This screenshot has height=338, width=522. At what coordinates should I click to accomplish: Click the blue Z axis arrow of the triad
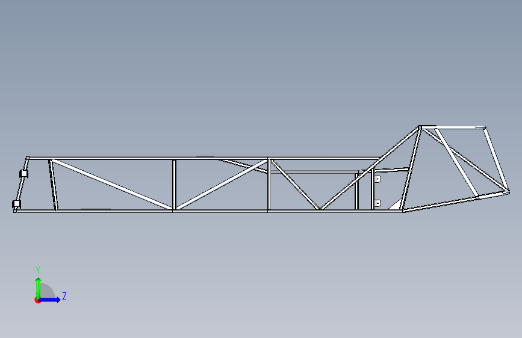50,300
